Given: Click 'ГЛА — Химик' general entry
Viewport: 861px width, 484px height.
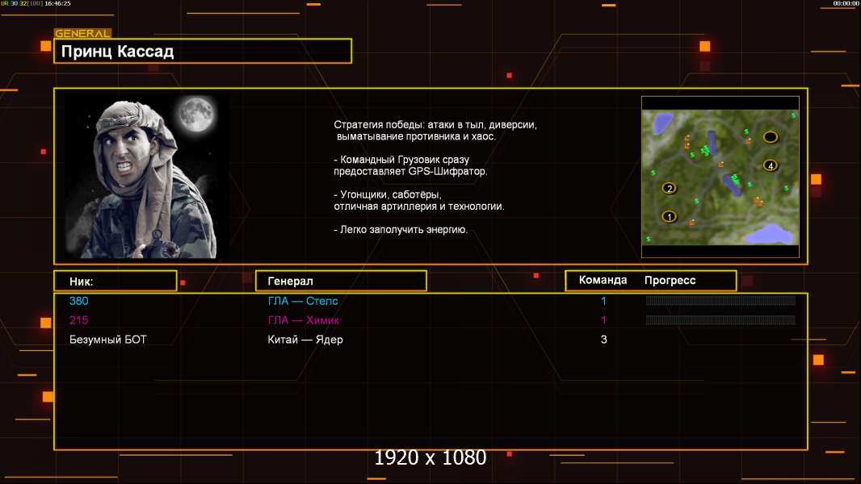Looking at the screenshot, I should tap(303, 320).
